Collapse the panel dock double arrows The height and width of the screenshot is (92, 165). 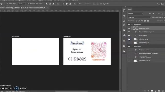click(125, 7)
